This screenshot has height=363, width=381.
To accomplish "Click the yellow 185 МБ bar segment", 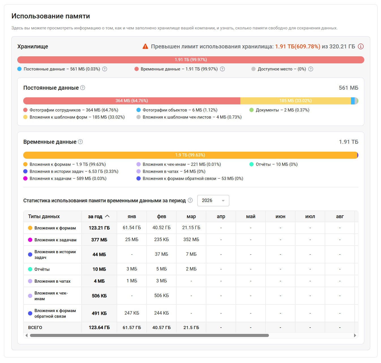I will point(295,101).
